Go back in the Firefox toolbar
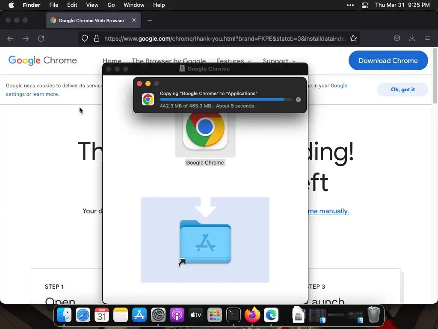438x329 pixels. click(10, 38)
